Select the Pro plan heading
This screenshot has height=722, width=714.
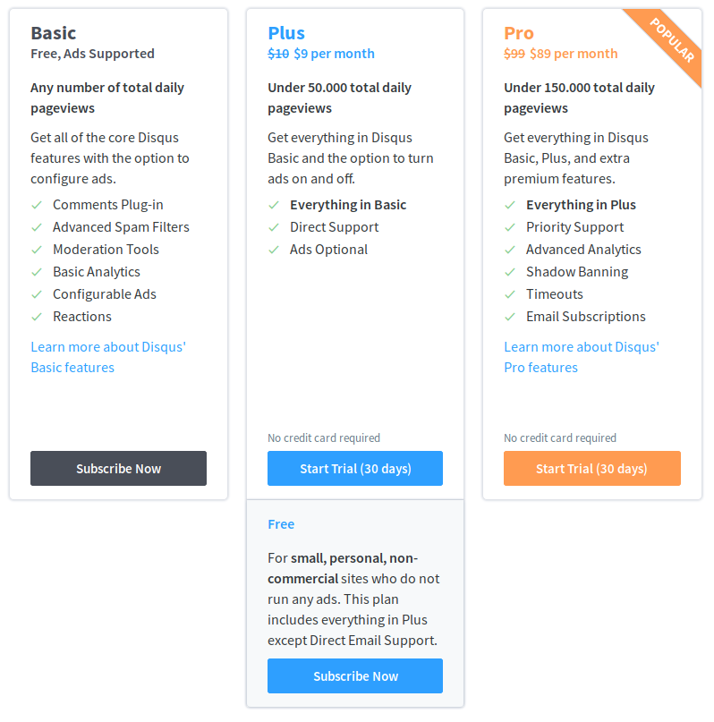coord(518,32)
